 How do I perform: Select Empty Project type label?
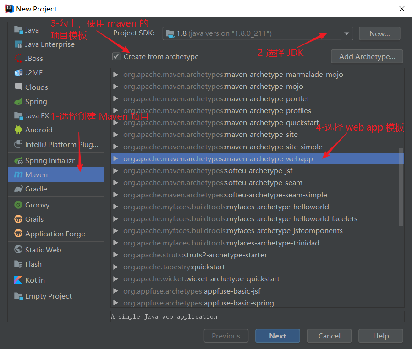point(48,296)
